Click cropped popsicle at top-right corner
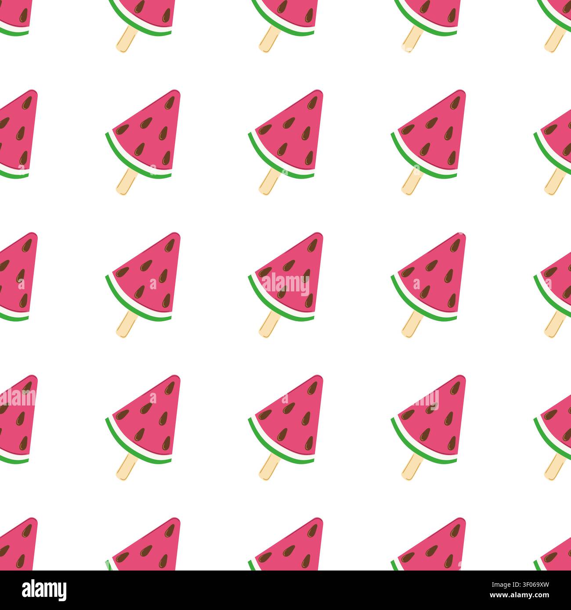 click(554, 25)
